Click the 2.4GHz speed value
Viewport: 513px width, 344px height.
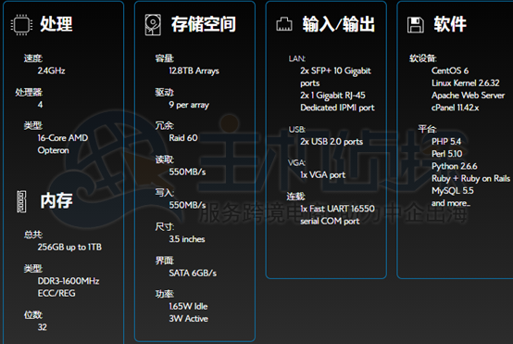51,70
